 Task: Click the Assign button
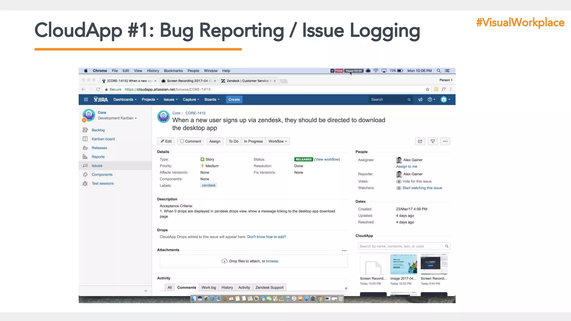click(x=215, y=141)
